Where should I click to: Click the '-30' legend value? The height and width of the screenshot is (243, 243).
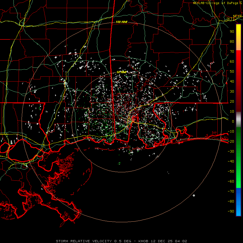click(x=231, y=151)
